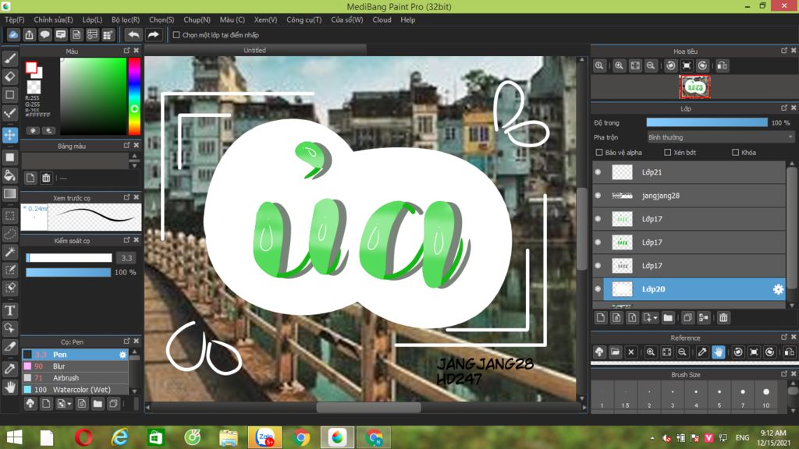
Task: Open add-layer dropdown arrow in Layer panel
Action: click(x=655, y=318)
